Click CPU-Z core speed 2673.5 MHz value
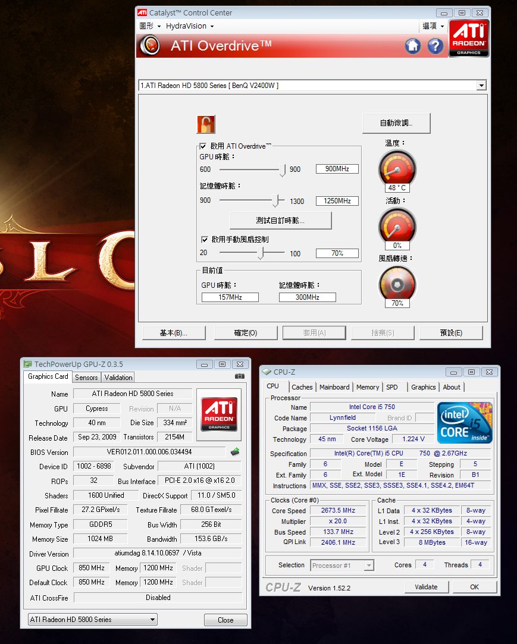The image size is (517, 644). (338, 511)
